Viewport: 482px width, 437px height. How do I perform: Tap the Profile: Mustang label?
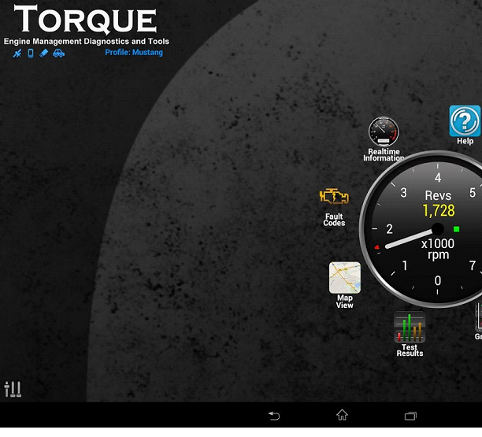click(134, 52)
